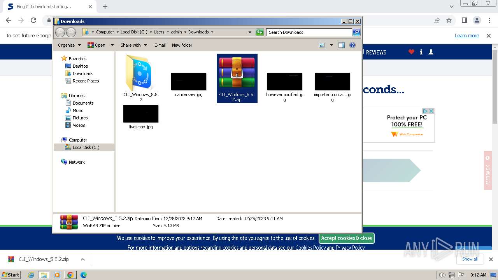Click Users in the address breadcrumb
The width and height of the screenshot is (498, 280).
pyautogui.click(x=159, y=32)
